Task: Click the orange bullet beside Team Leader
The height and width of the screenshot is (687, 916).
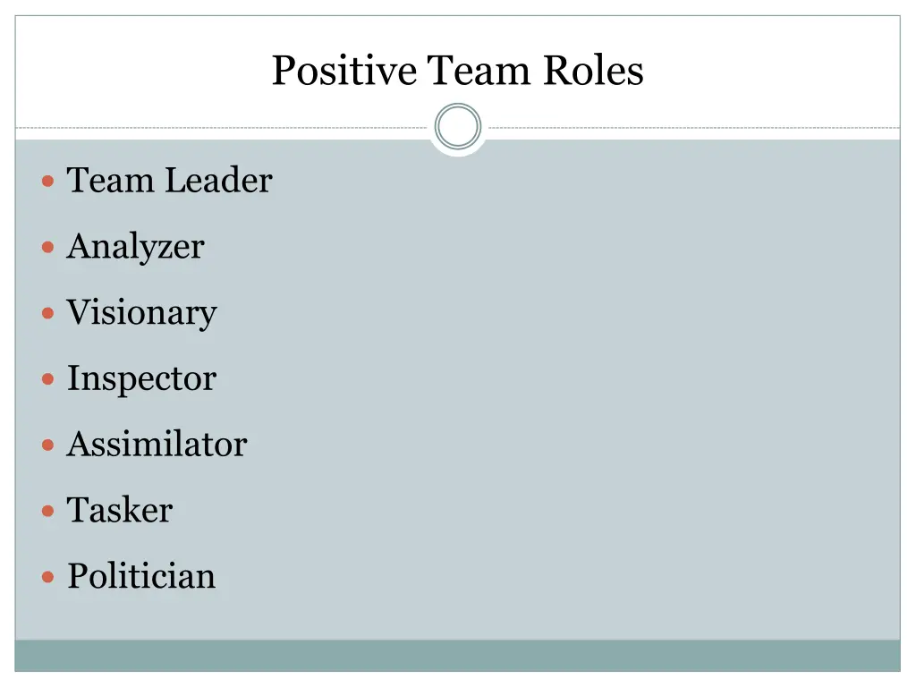Action: pyautogui.click(x=48, y=181)
